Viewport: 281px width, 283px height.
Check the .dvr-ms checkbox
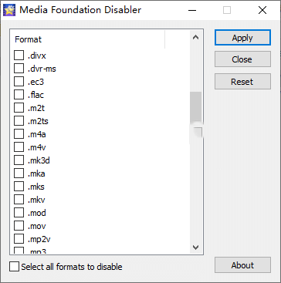coord(19,69)
